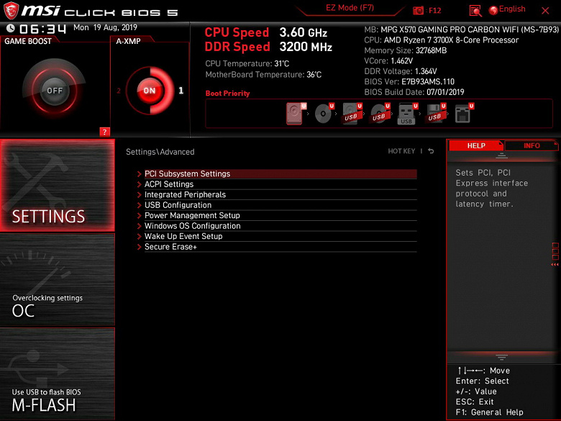This screenshot has width=561, height=421.
Task: Open Windows OS Configuration entry
Action: [280, 226]
